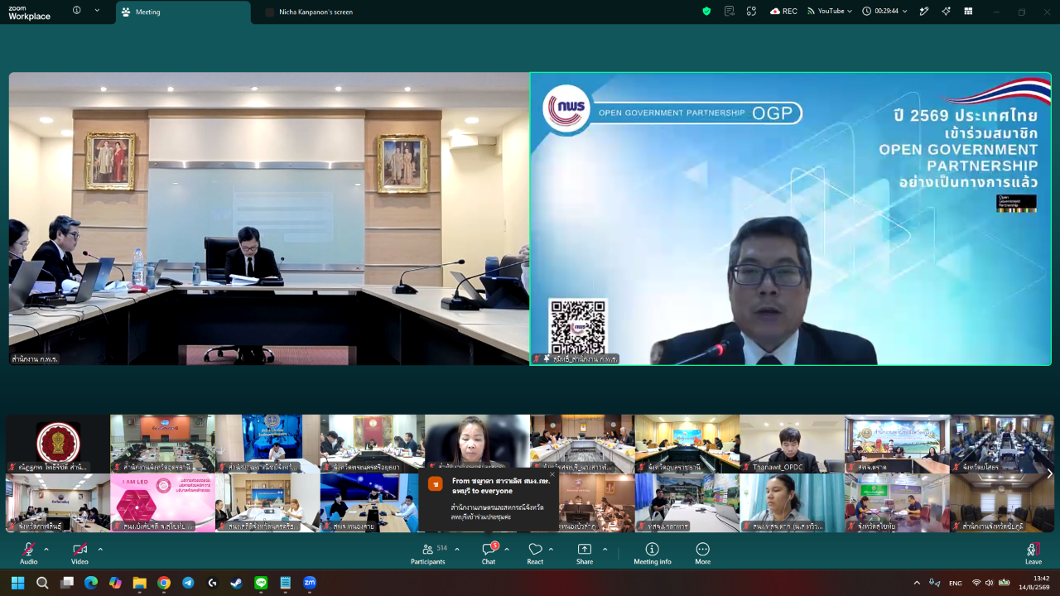Screen dimensions: 1060x596
Task: Change view layout with the grid icon
Action: pos(968,11)
